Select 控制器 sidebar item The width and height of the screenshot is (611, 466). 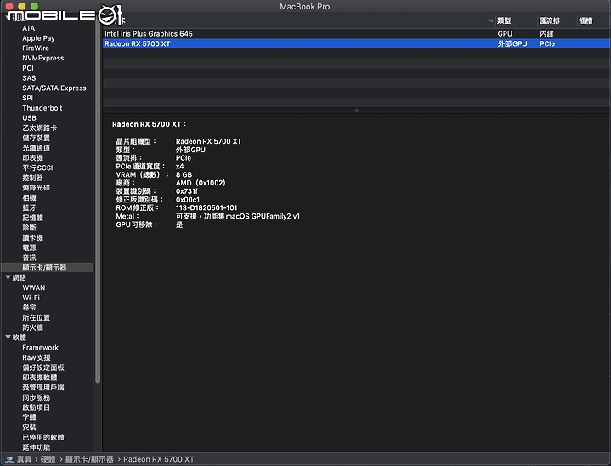click(33, 178)
